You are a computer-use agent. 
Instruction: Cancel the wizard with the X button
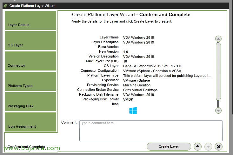pos(218,146)
